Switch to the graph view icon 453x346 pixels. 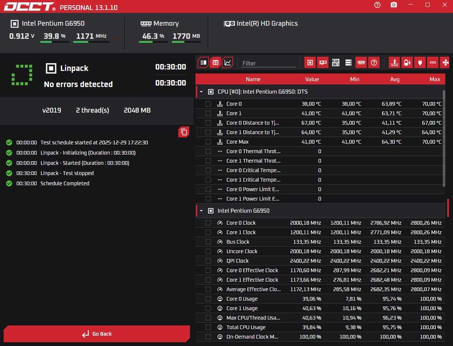pyautogui.click(x=227, y=62)
